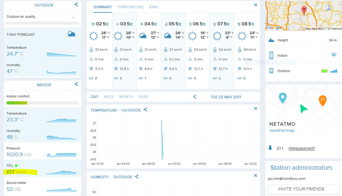
Task: Select the WEEK graph range
Action: pyautogui.click(x=109, y=97)
